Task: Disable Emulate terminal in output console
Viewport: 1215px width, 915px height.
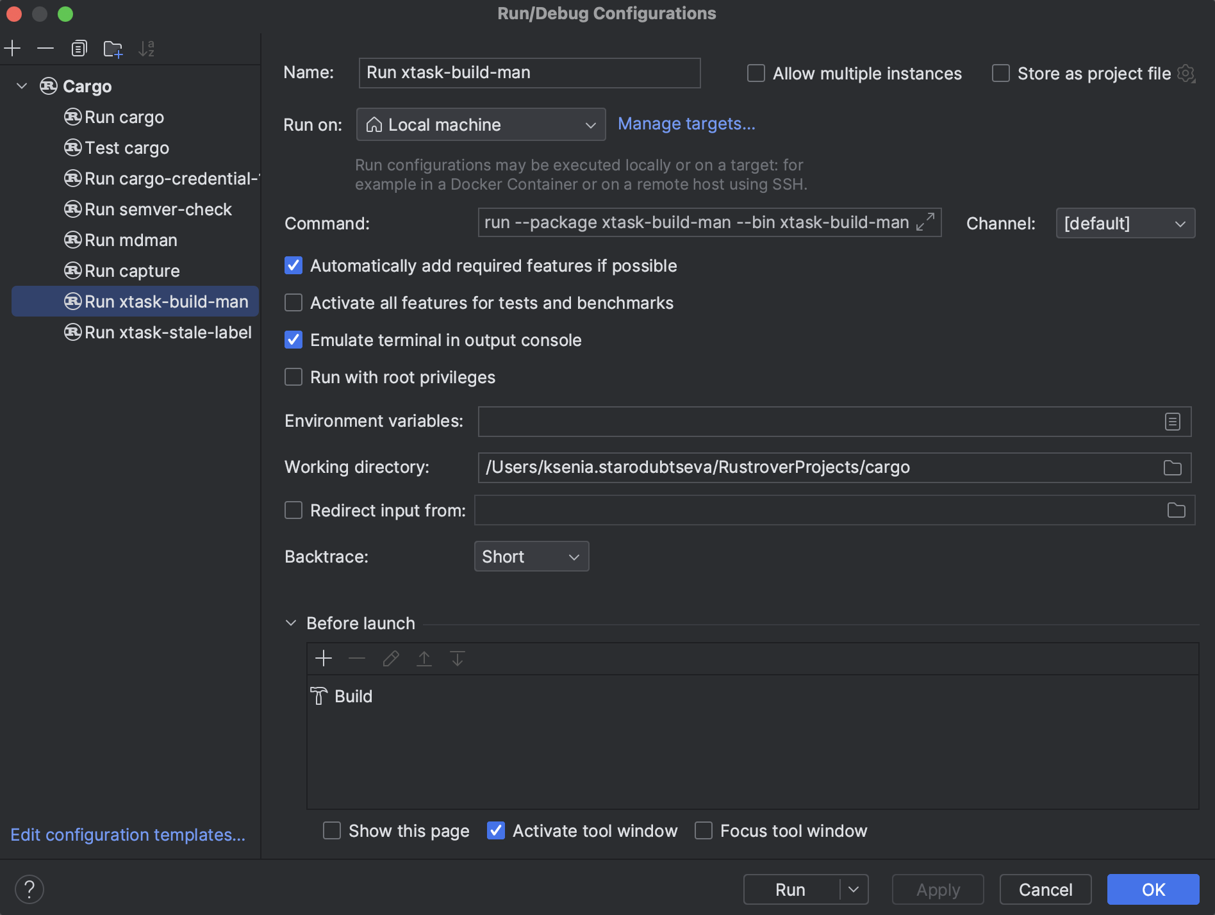Action: tap(293, 340)
